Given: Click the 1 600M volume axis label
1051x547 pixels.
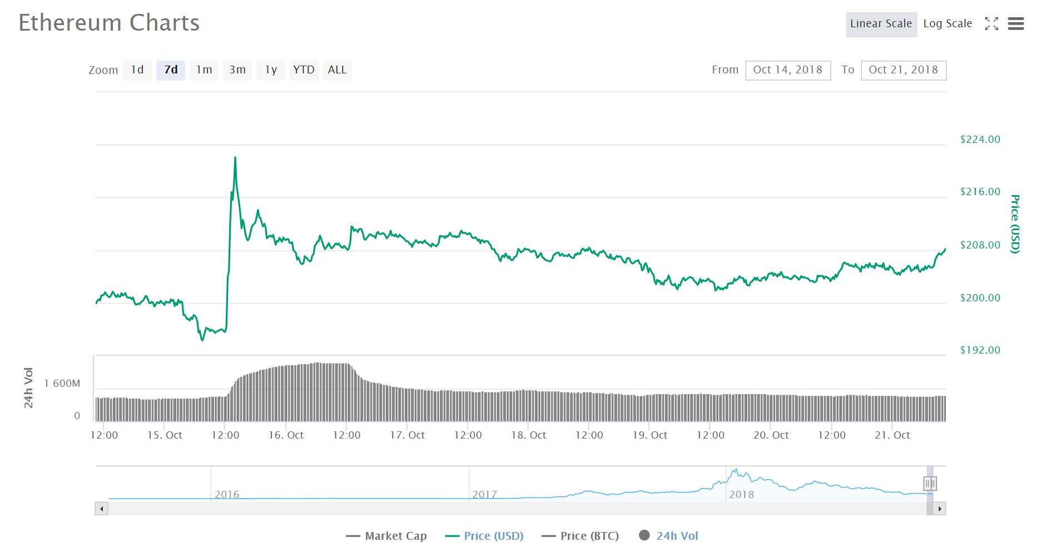Looking at the screenshot, I should coord(62,384).
